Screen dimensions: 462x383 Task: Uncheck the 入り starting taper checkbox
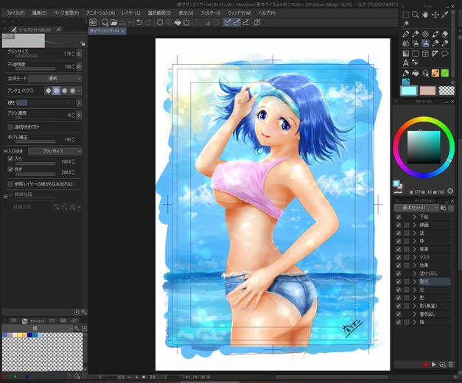click(x=10, y=159)
